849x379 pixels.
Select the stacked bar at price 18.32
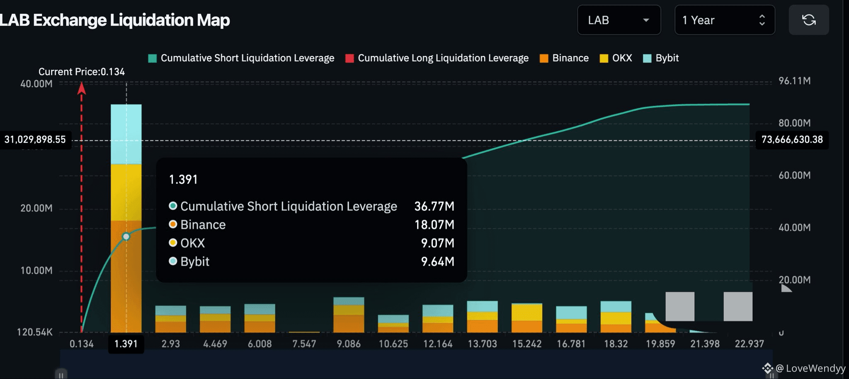pos(616,317)
